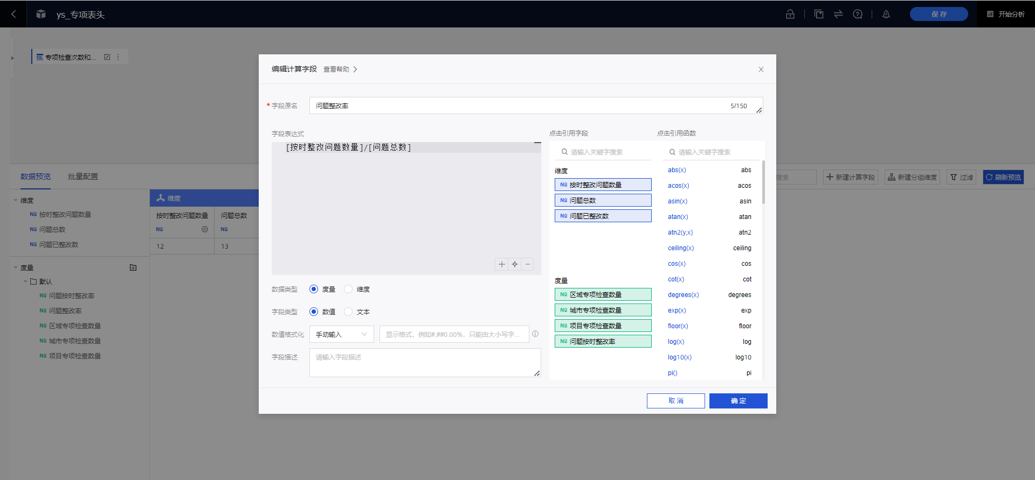Open the help question mark icon
Image resolution: width=1035 pixels, height=480 pixels.
(x=858, y=14)
